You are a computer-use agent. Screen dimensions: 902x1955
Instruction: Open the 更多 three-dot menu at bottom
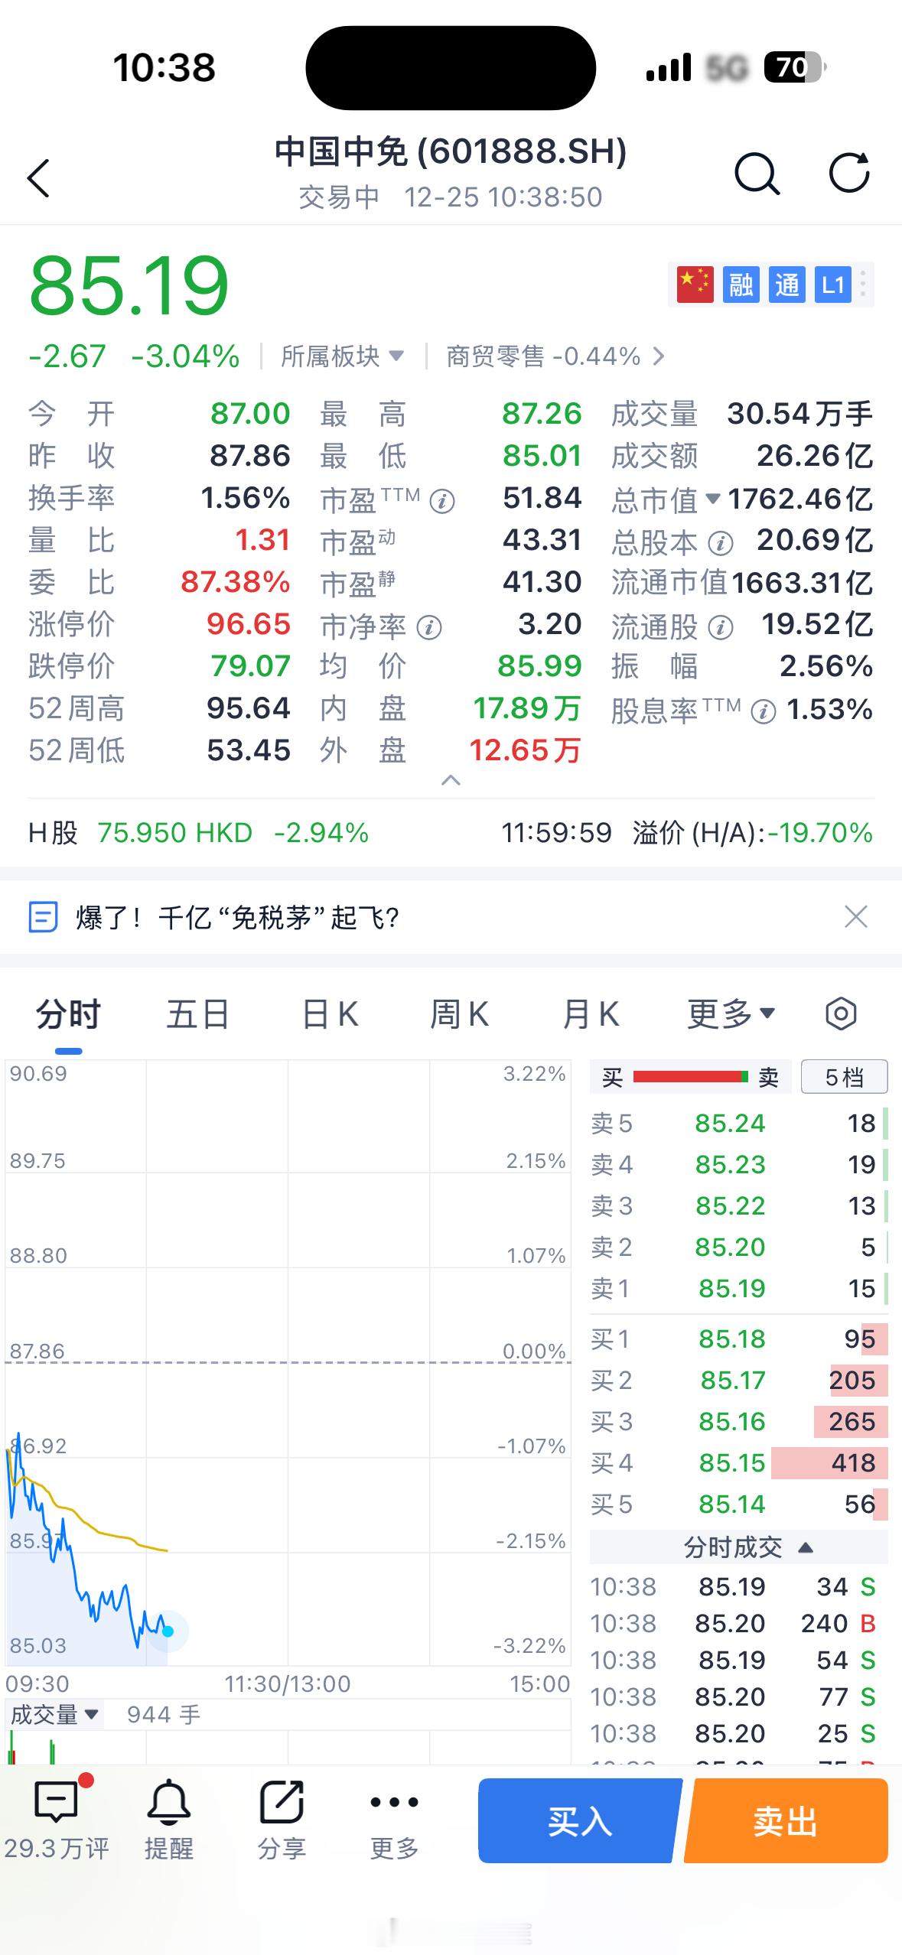click(x=394, y=1820)
